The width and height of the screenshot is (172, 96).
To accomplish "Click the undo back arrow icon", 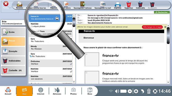I will point(142,91).
